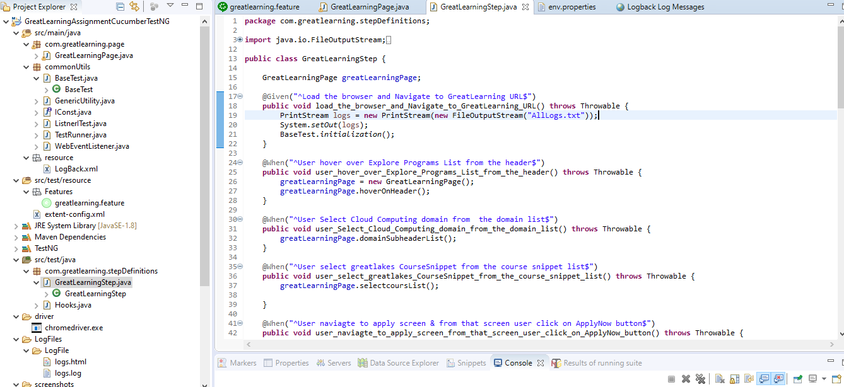Enable Scroll Lock in the Console
This screenshot has height=387, width=844.
coord(734,379)
